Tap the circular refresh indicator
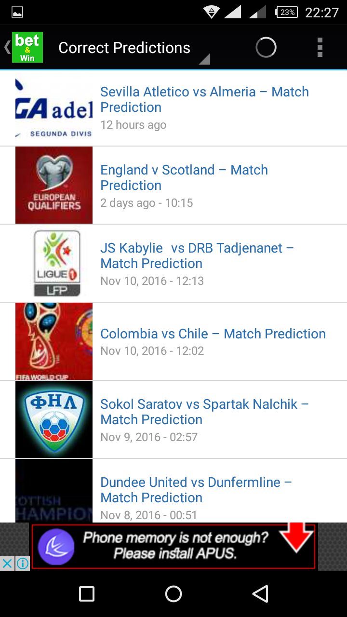347x617 pixels. click(266, 47)
